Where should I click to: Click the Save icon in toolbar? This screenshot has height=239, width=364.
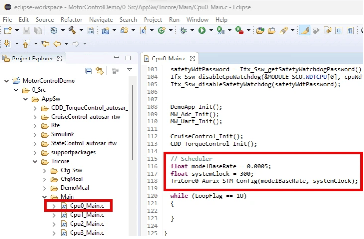click(x=26, y=31)
